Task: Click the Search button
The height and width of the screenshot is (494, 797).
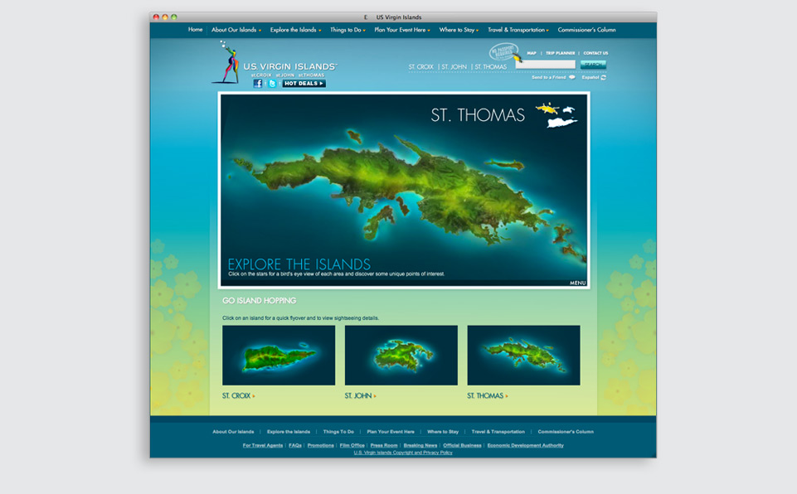Action: (593, 65)
